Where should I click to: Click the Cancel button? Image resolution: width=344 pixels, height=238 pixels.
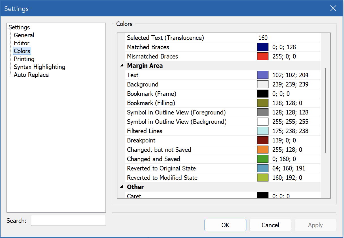pos(270,225)
